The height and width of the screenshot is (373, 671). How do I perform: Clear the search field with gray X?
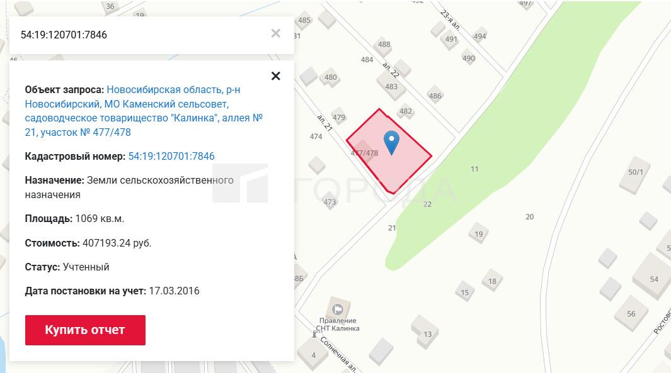point(275,33)
